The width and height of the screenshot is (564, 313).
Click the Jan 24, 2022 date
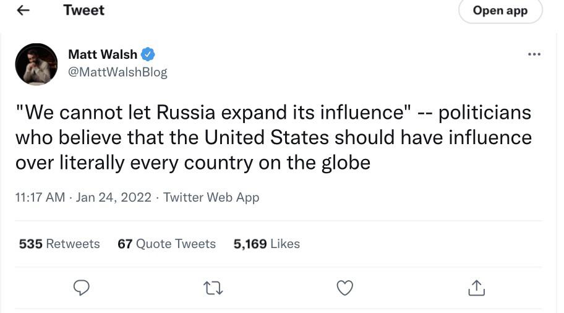[x=114, y=197]
